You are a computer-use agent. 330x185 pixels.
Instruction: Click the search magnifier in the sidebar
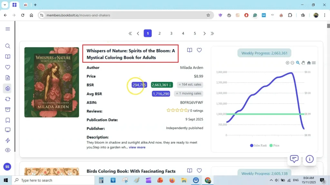point(8,46)
